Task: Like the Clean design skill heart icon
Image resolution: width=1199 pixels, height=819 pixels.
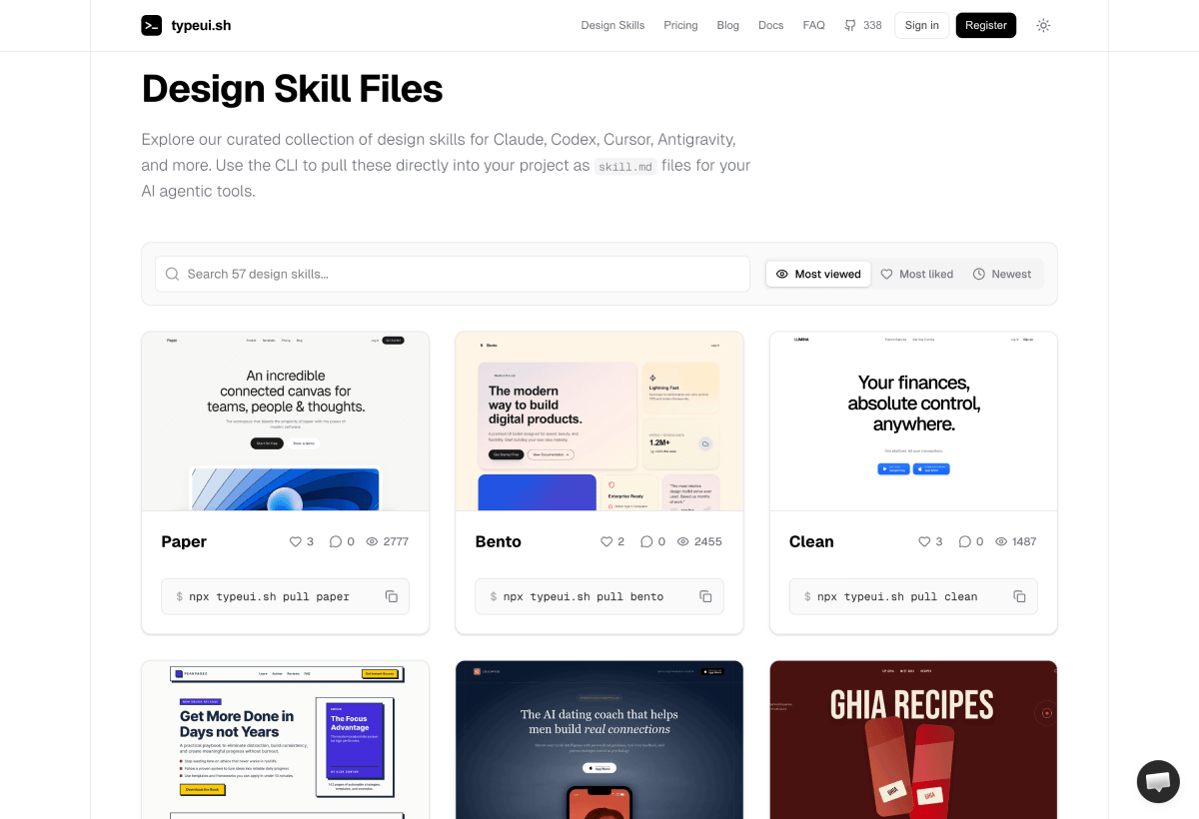Action: (x=924, y=541)
